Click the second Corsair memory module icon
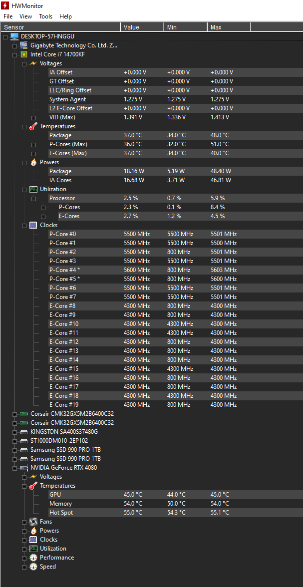 click(x=24, y=423)
